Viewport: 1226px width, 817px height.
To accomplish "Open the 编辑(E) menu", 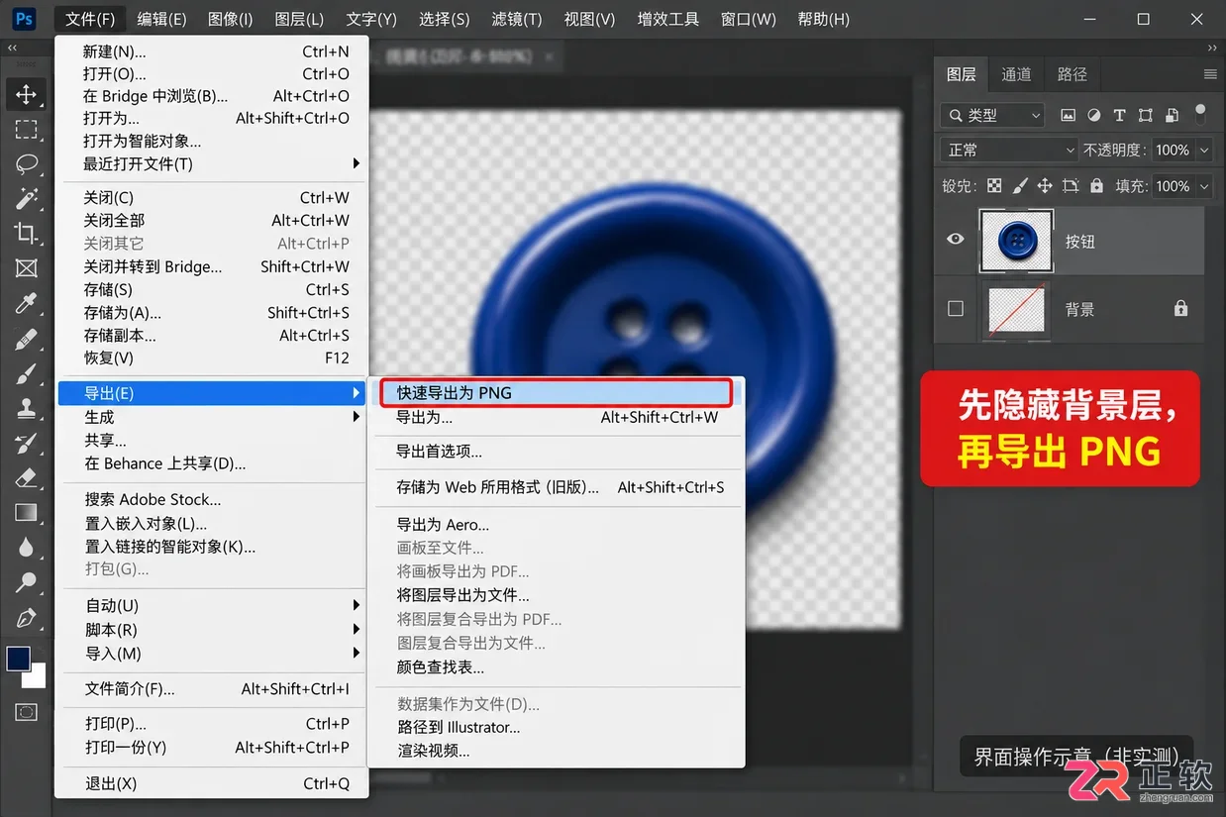I will (161, 19).
